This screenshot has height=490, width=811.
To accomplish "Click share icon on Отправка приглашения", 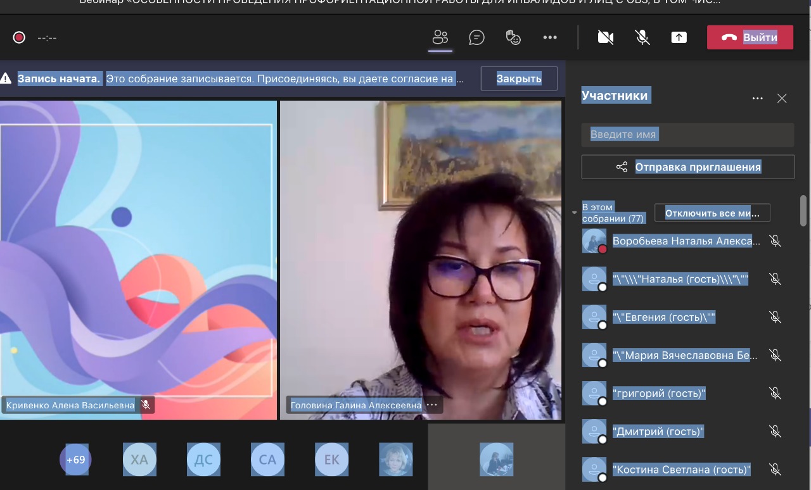I will click(622, 167).
